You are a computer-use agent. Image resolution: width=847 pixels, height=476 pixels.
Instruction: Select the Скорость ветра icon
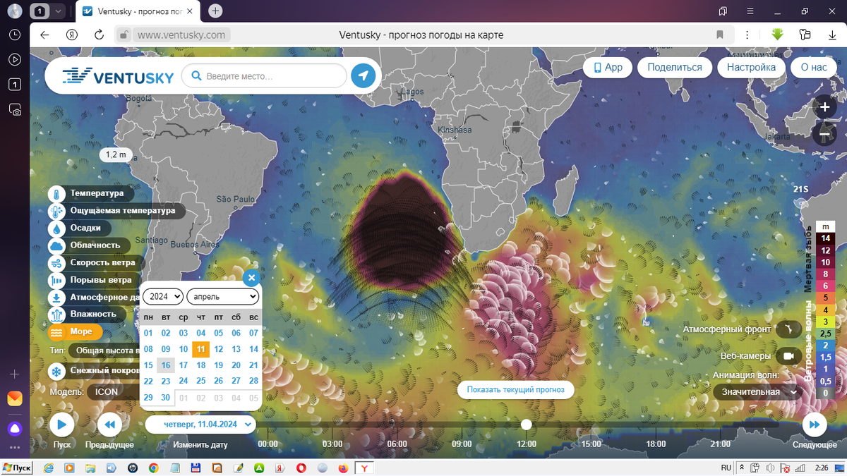point(56,263)
